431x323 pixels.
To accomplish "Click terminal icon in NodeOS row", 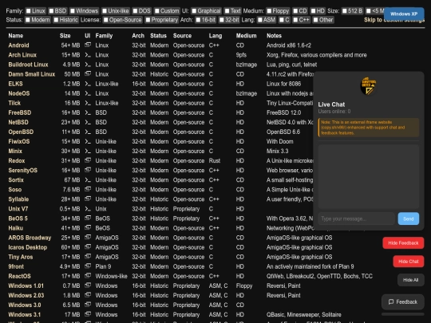I will (x=88, y=93).
